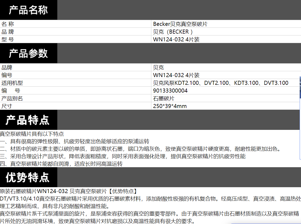Click the line 原装石墨碳精片WN124-032
The width and height of the screenshot is (301, 224).
(x=69, y=191)
